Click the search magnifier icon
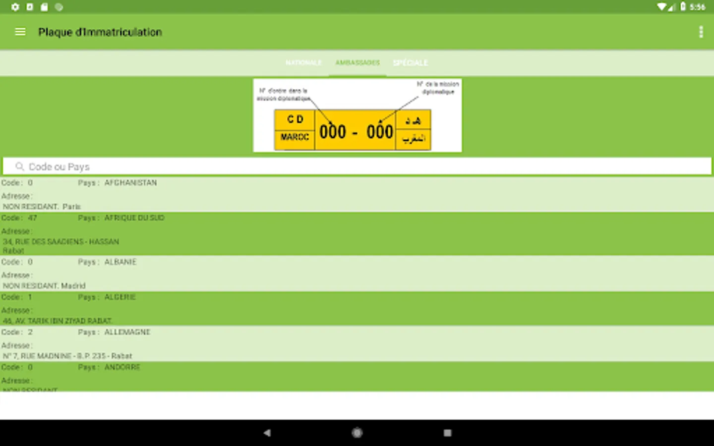This screenshot has height=446, width=714. (x=19, y=167)
